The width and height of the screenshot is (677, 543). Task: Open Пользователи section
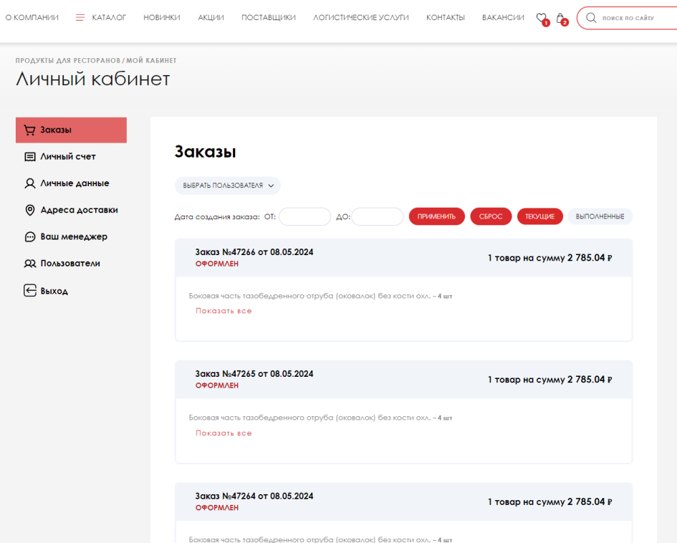click(x=70, y=264)
